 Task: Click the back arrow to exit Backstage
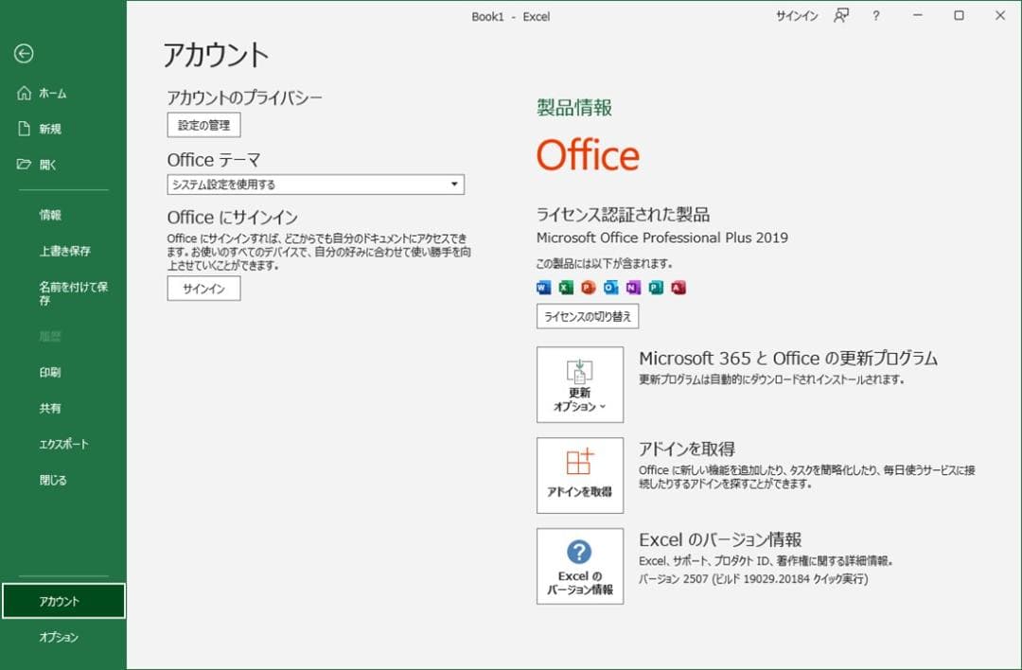[24, 54]
